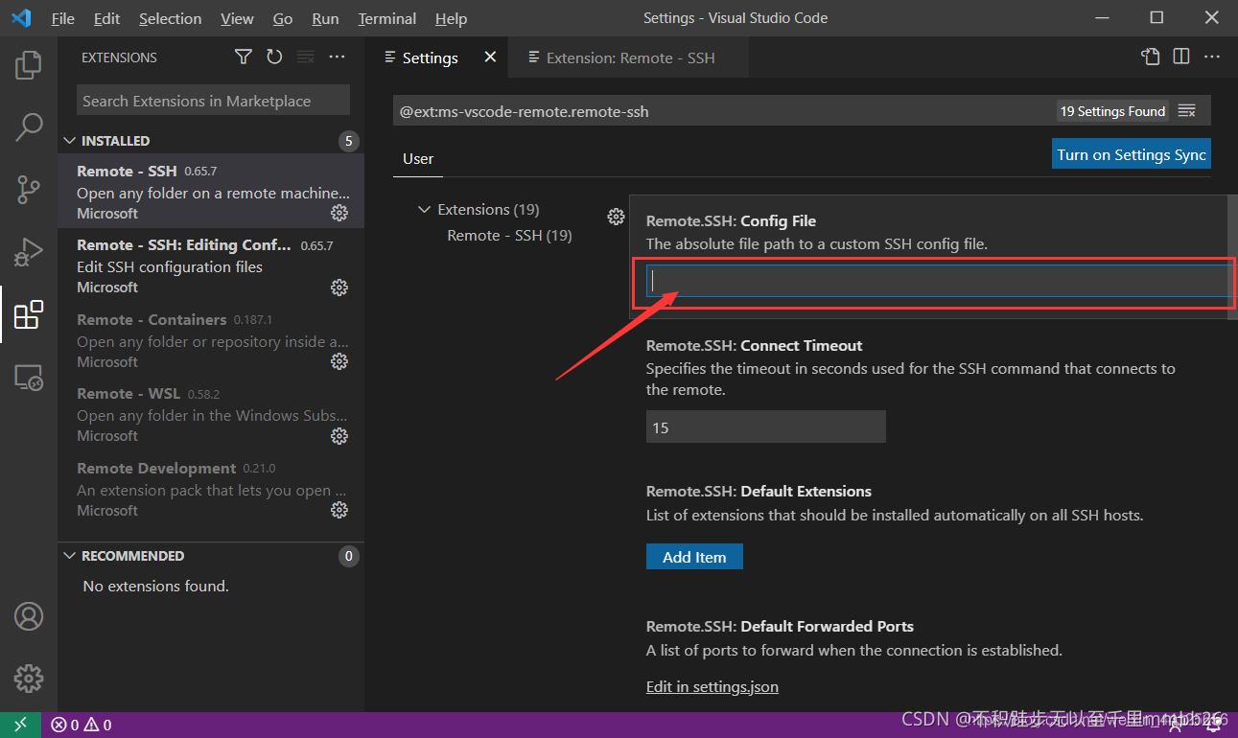
Task: Open the Remote Explorer view
Action: (x=29, y=377)
